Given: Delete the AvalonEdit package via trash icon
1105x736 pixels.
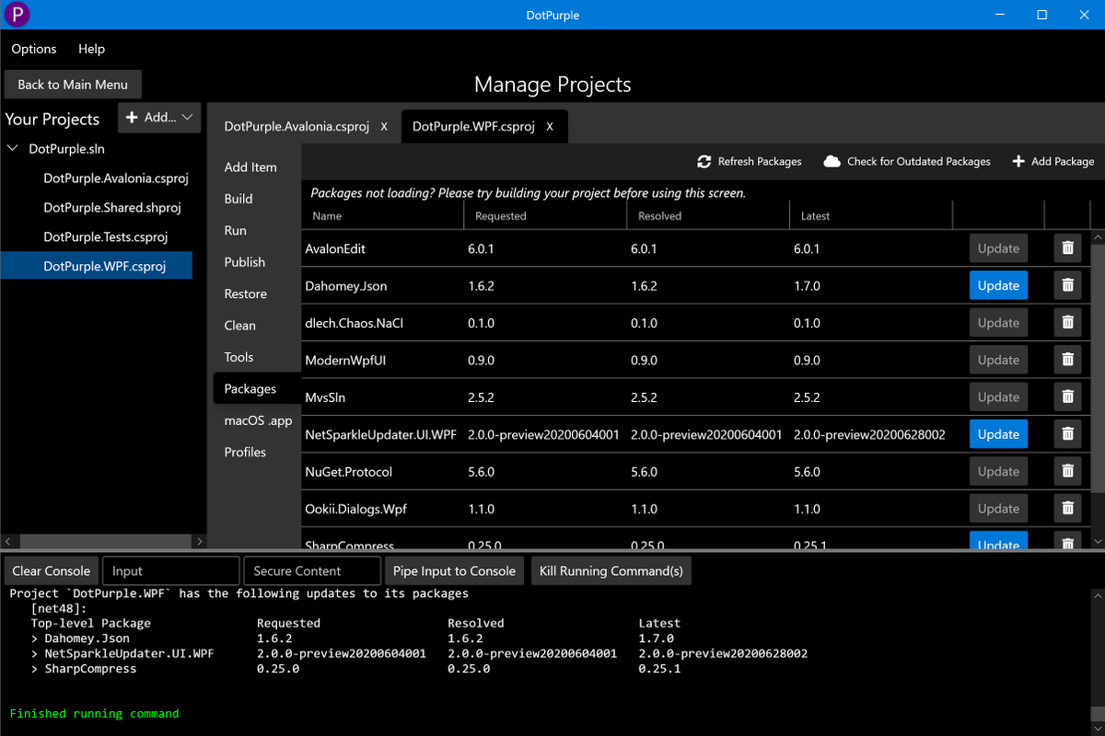Looking at the screenshot, I should [1067, 248].
